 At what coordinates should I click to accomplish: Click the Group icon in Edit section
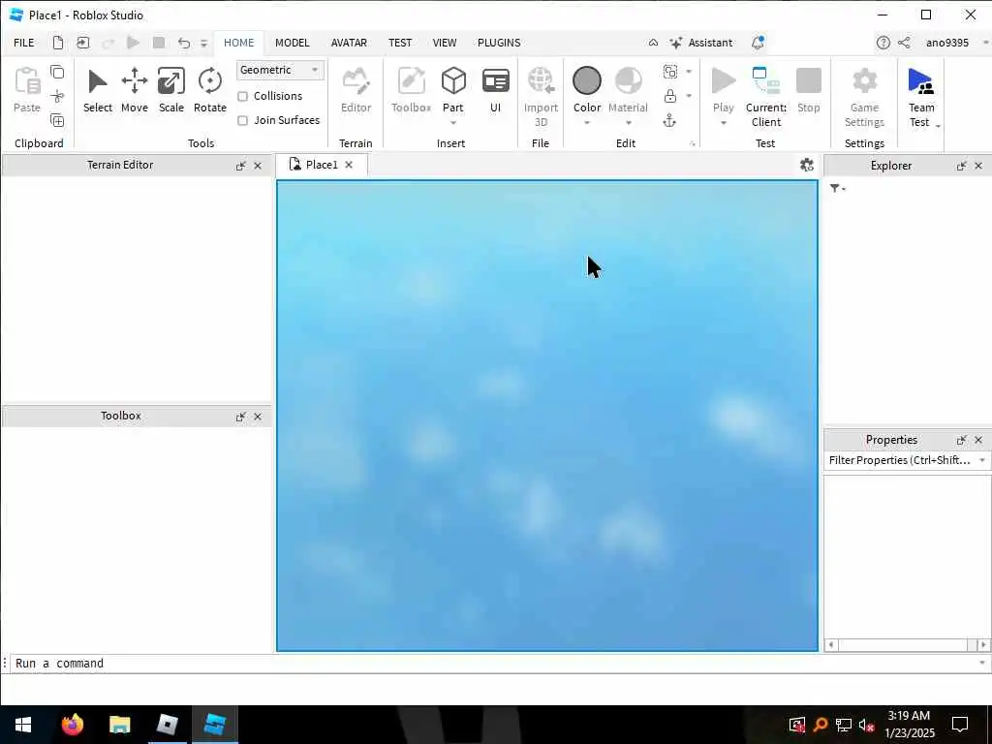click(670, 72)
